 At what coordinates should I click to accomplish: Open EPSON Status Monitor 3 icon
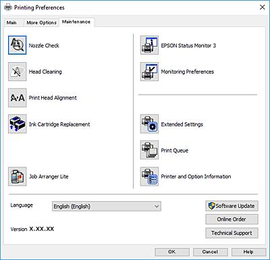click(x=149, y=45)
